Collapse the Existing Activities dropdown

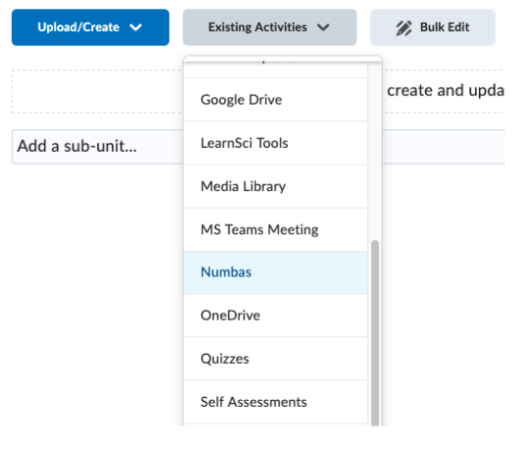coord(269,27)
